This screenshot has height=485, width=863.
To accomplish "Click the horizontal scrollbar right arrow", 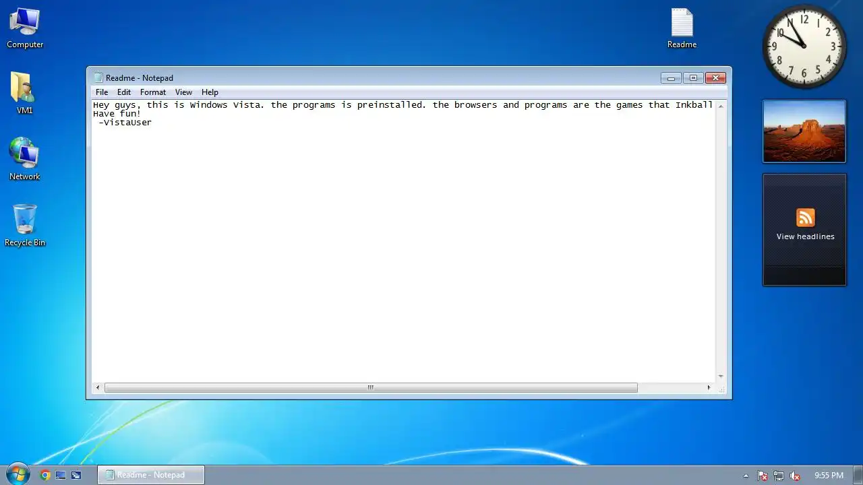I will coord(709,387).
